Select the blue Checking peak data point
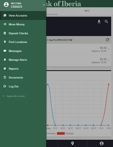113x147 pixels. click(48, 84)
